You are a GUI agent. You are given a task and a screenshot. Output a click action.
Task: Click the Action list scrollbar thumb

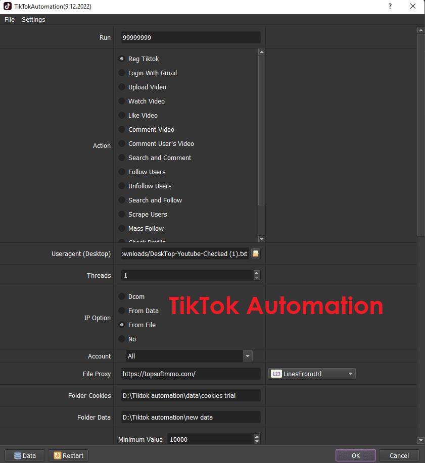pos(262,130)
